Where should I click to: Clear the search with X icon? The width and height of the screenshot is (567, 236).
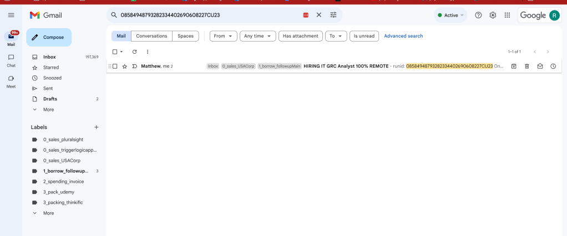click(x=319, y=15)
